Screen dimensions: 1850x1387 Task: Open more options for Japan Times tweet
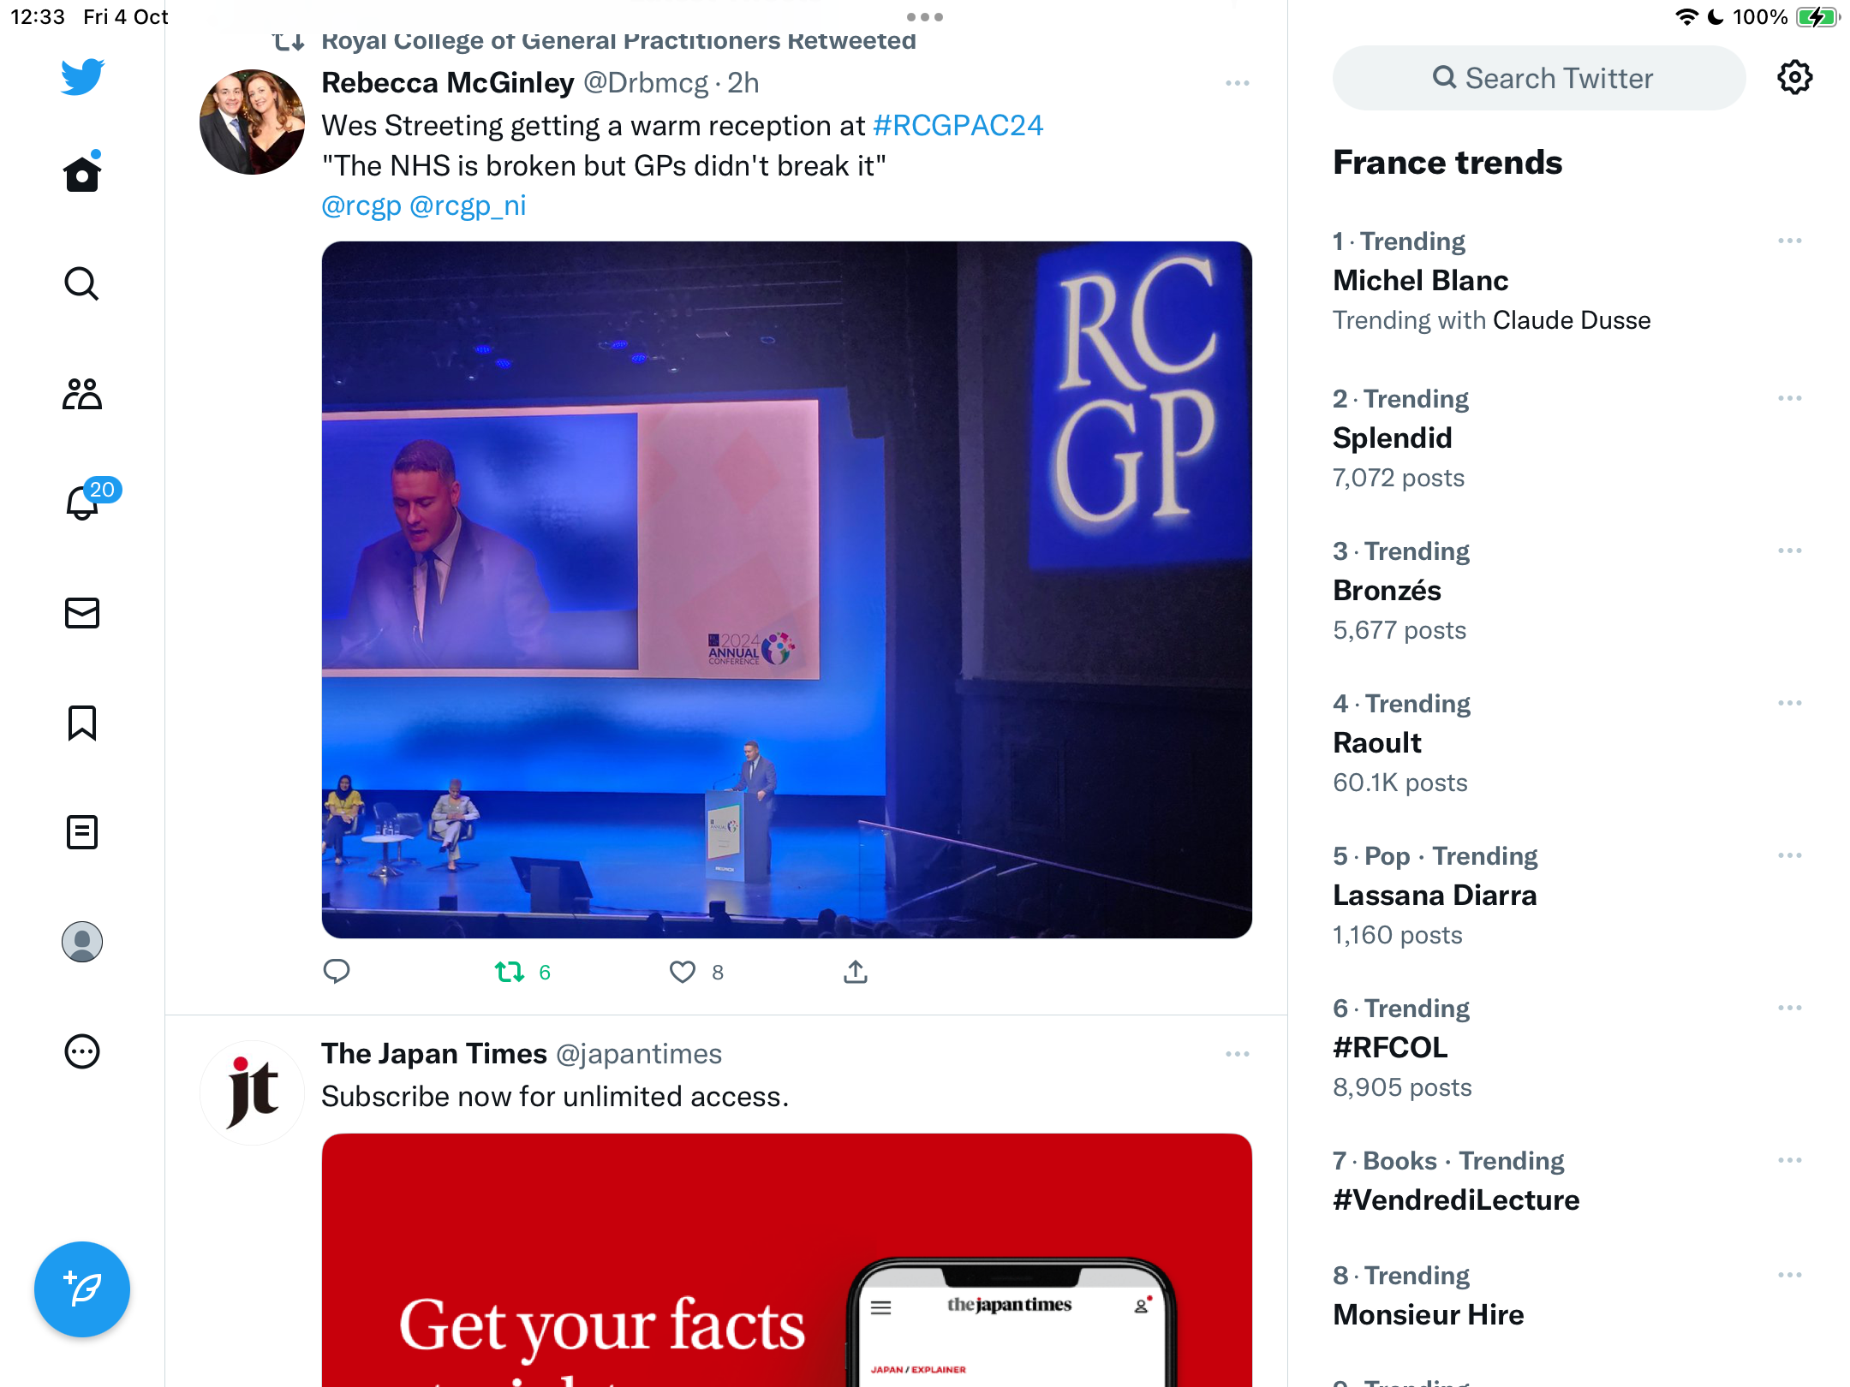pos(1238,1054)
